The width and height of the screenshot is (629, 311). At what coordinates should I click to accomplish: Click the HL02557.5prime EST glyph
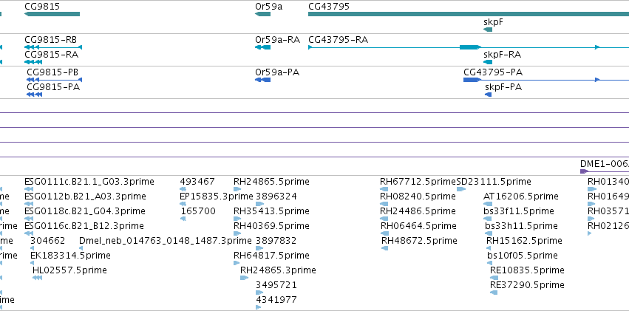[37, 278]
